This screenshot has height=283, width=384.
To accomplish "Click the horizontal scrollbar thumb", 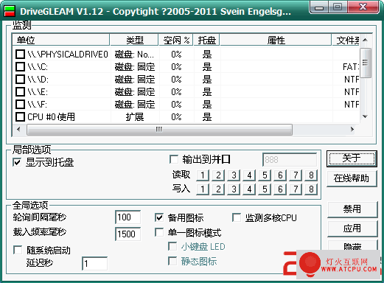I will click(x=159, y=130).
